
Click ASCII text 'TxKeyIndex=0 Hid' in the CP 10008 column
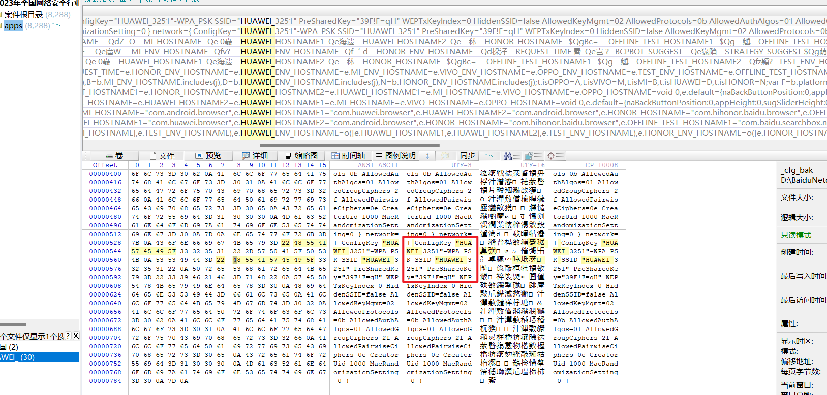pyautogui.click(x=586, y=286)
